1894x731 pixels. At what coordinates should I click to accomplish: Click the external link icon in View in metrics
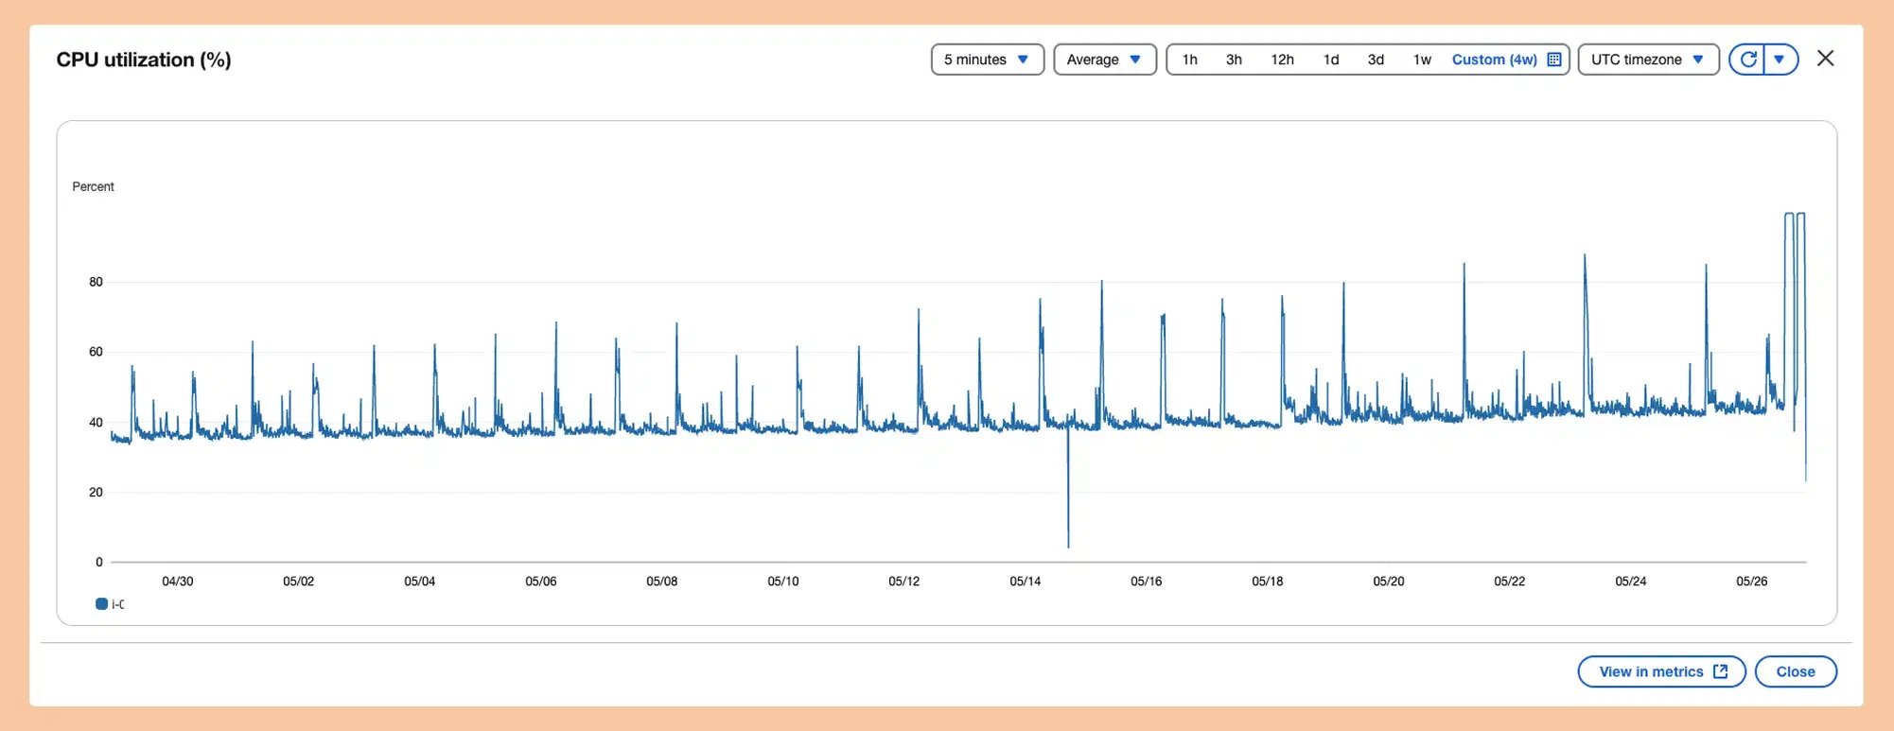tap(1720, 671)
